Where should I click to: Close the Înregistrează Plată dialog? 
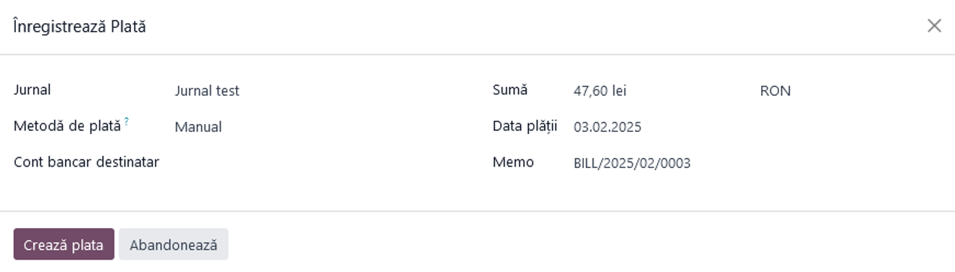tap(934, 26)
